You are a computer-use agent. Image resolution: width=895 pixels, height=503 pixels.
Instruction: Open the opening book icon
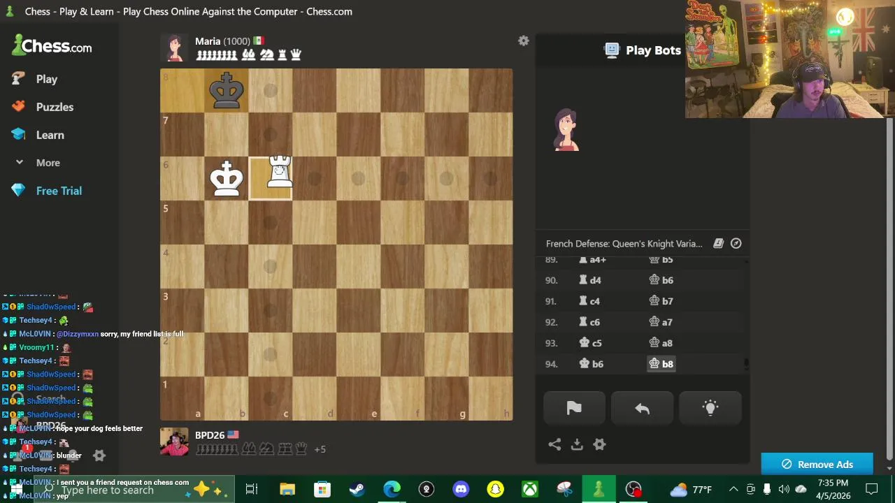coord(718,243)
